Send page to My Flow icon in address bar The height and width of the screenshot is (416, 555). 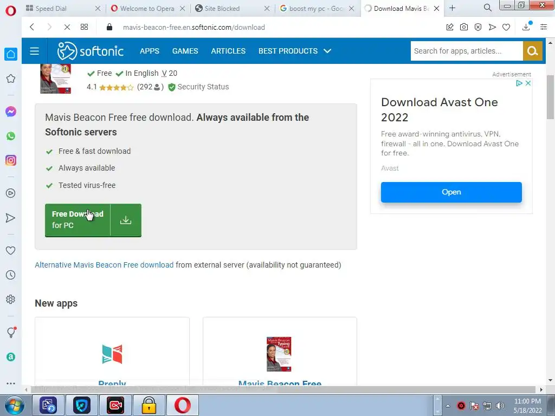coord(492,27)
